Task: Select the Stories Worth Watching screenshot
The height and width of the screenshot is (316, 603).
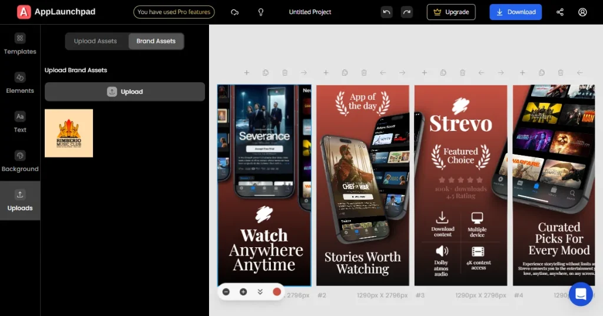Action: point(363,185)
